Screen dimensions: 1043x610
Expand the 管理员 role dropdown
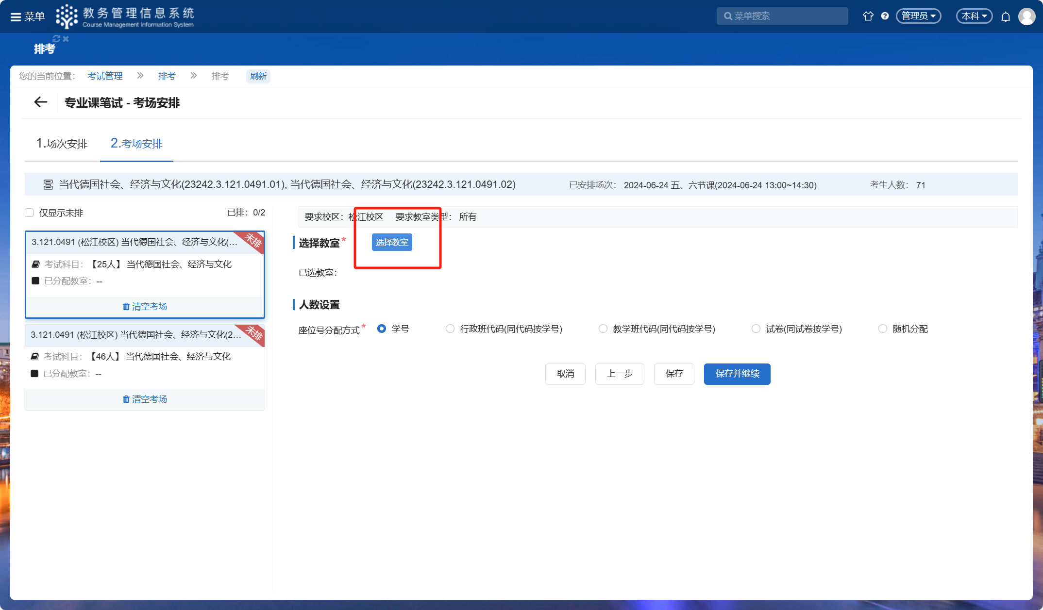[x=918, y=16]
